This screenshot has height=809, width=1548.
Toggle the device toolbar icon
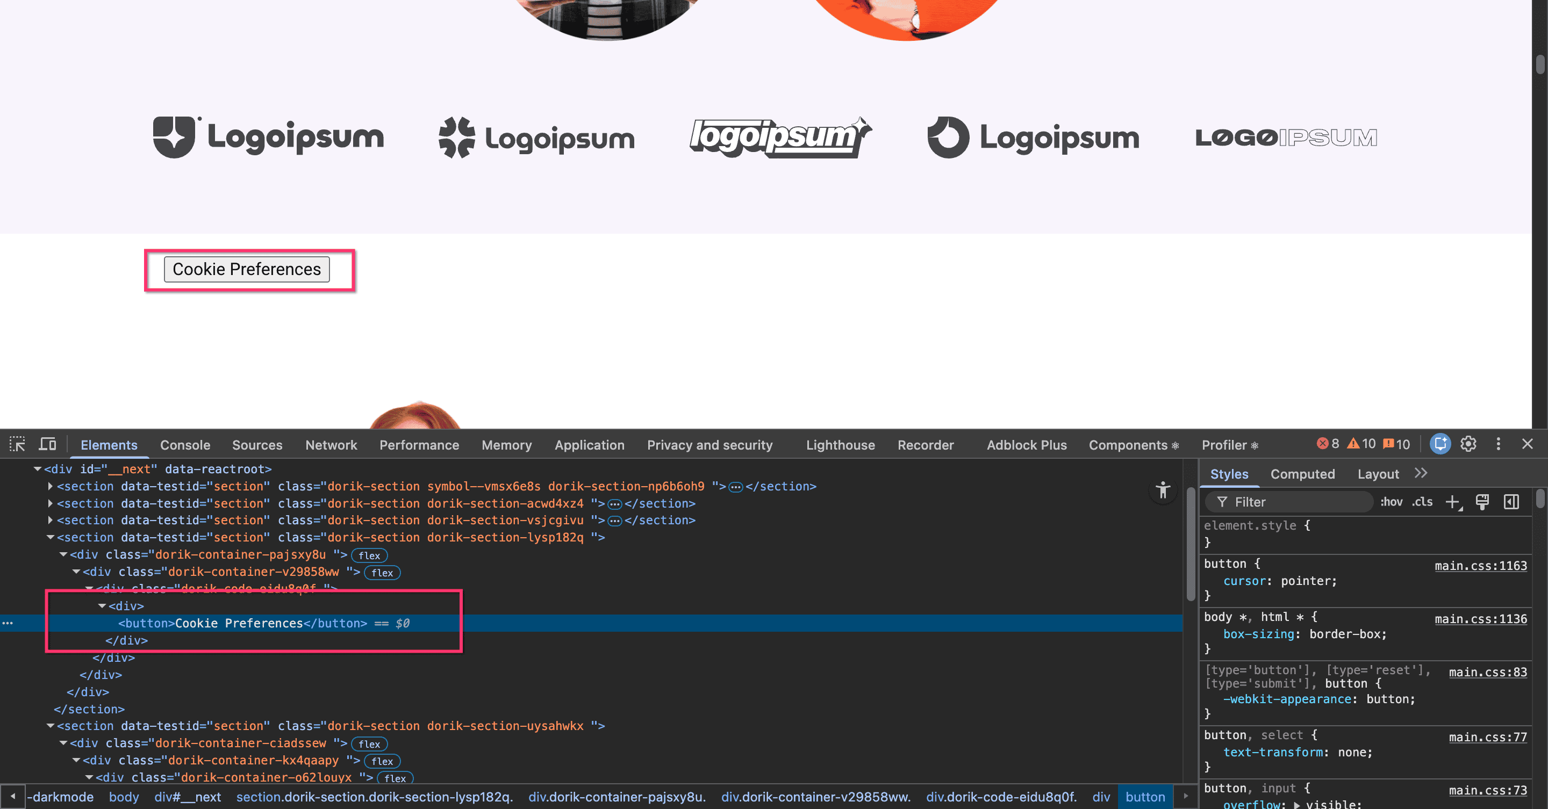47,444
